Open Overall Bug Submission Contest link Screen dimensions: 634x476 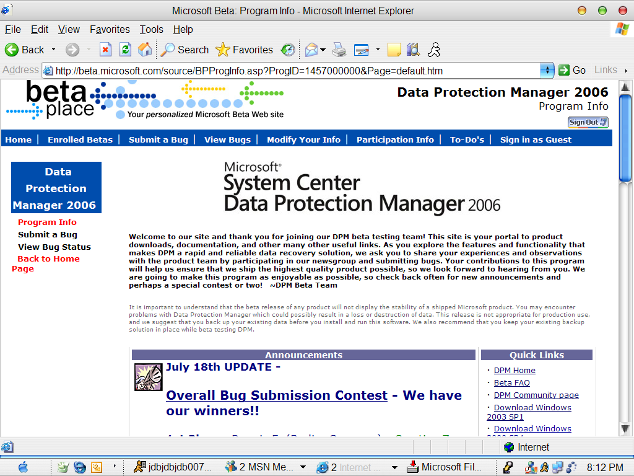277,395
